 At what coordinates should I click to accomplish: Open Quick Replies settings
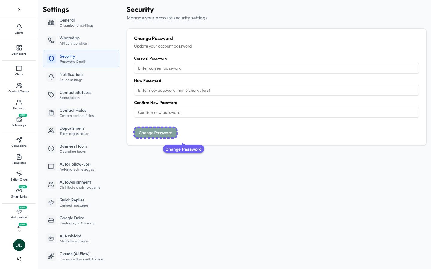click(81, 203)
